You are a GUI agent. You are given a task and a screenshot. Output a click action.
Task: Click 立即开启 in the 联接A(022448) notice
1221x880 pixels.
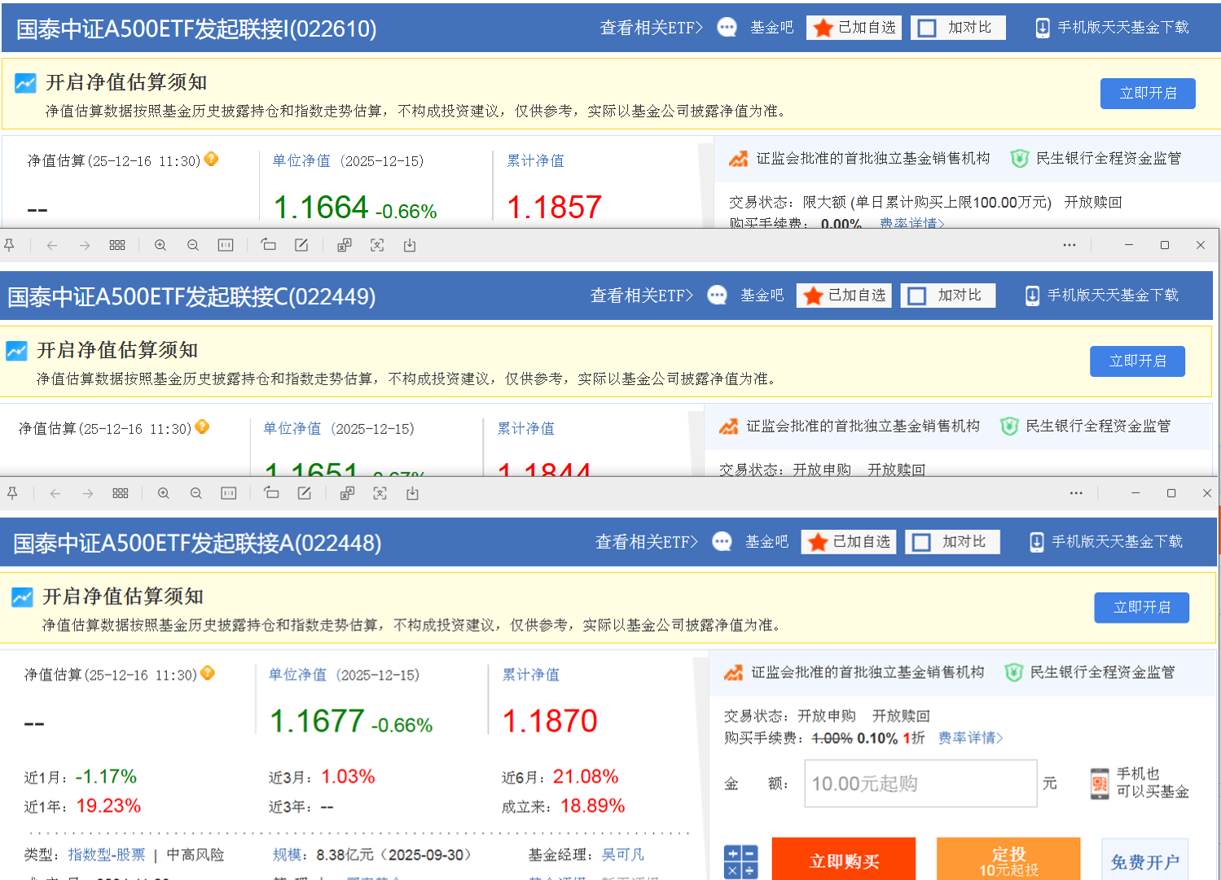(x=1141, y=608)
